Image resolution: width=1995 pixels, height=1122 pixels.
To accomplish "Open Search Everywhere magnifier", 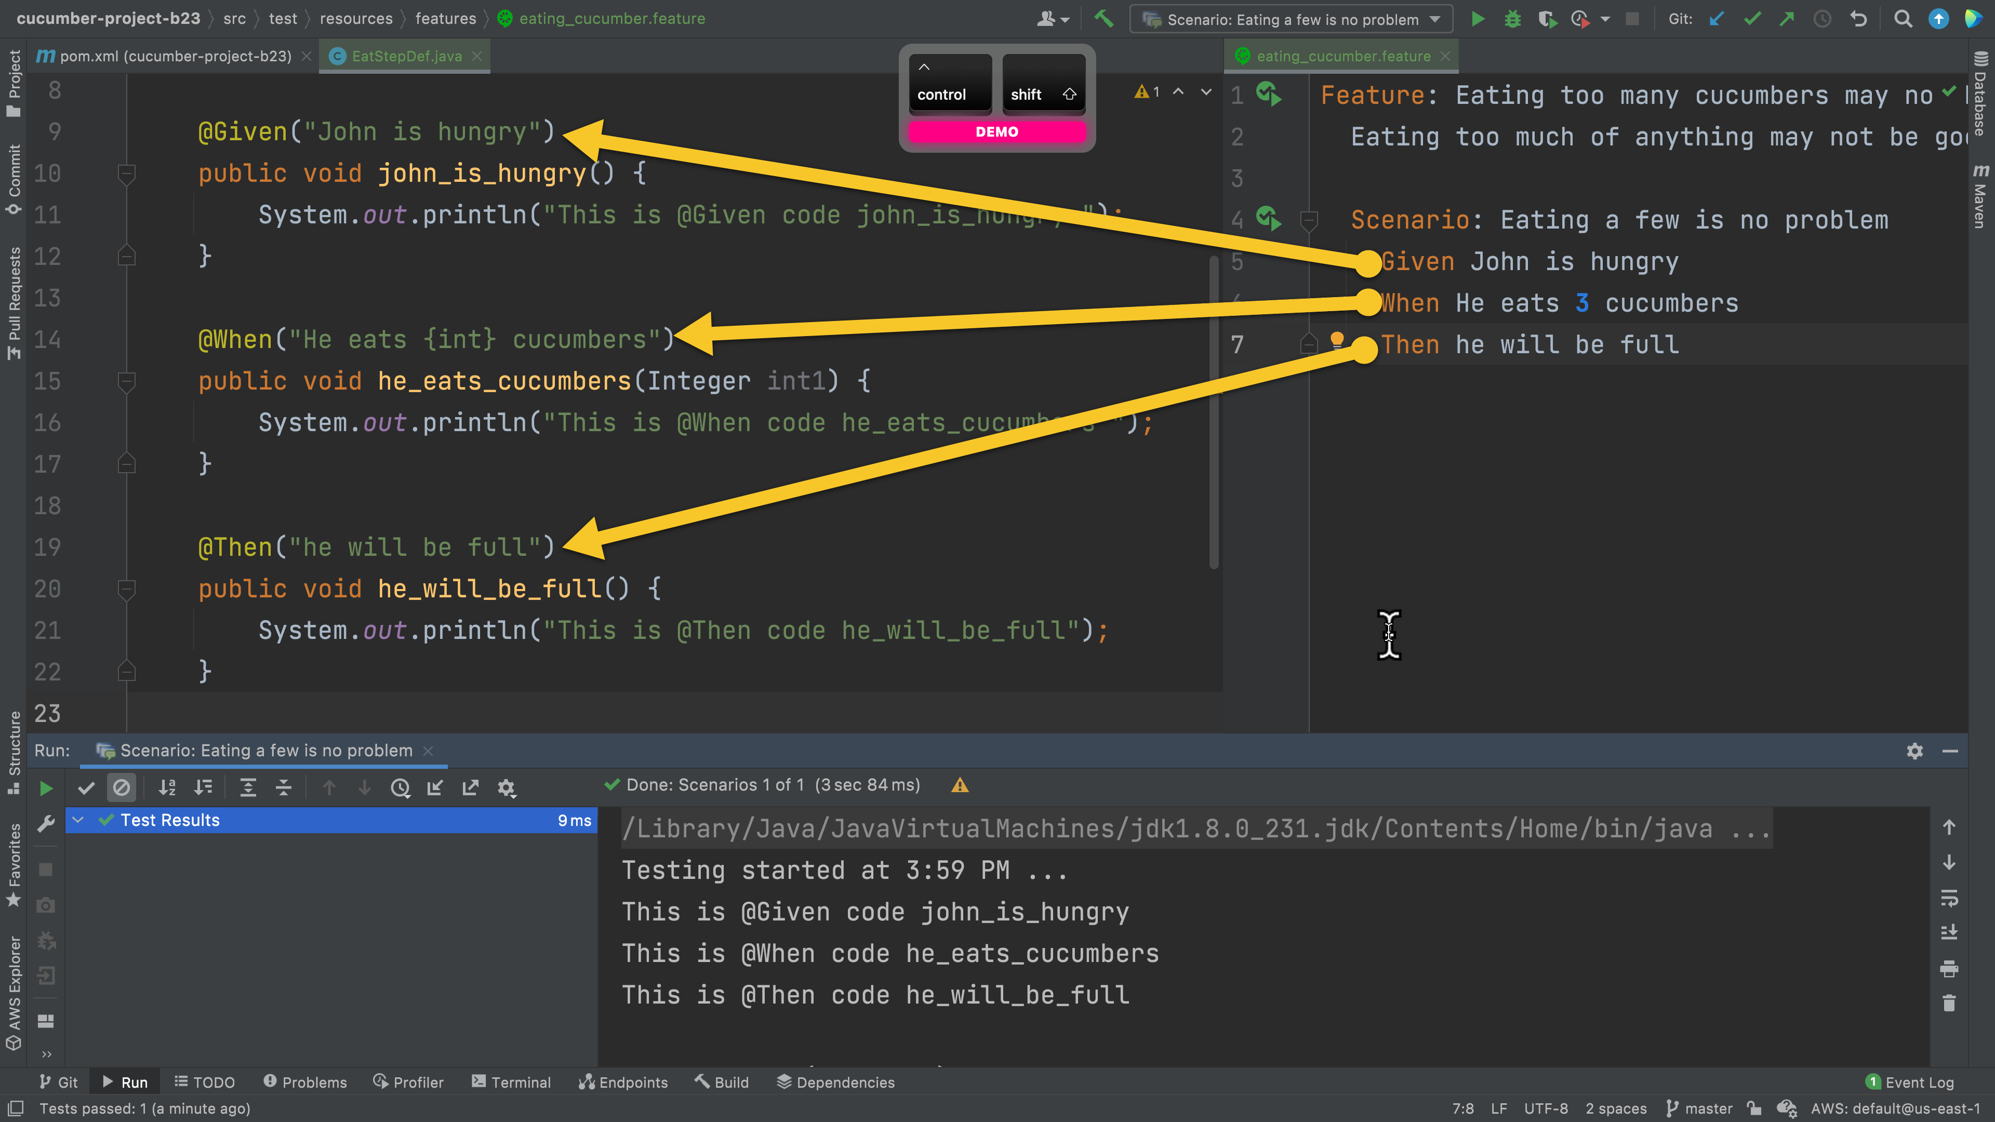I will click(x=1904, y=19).
